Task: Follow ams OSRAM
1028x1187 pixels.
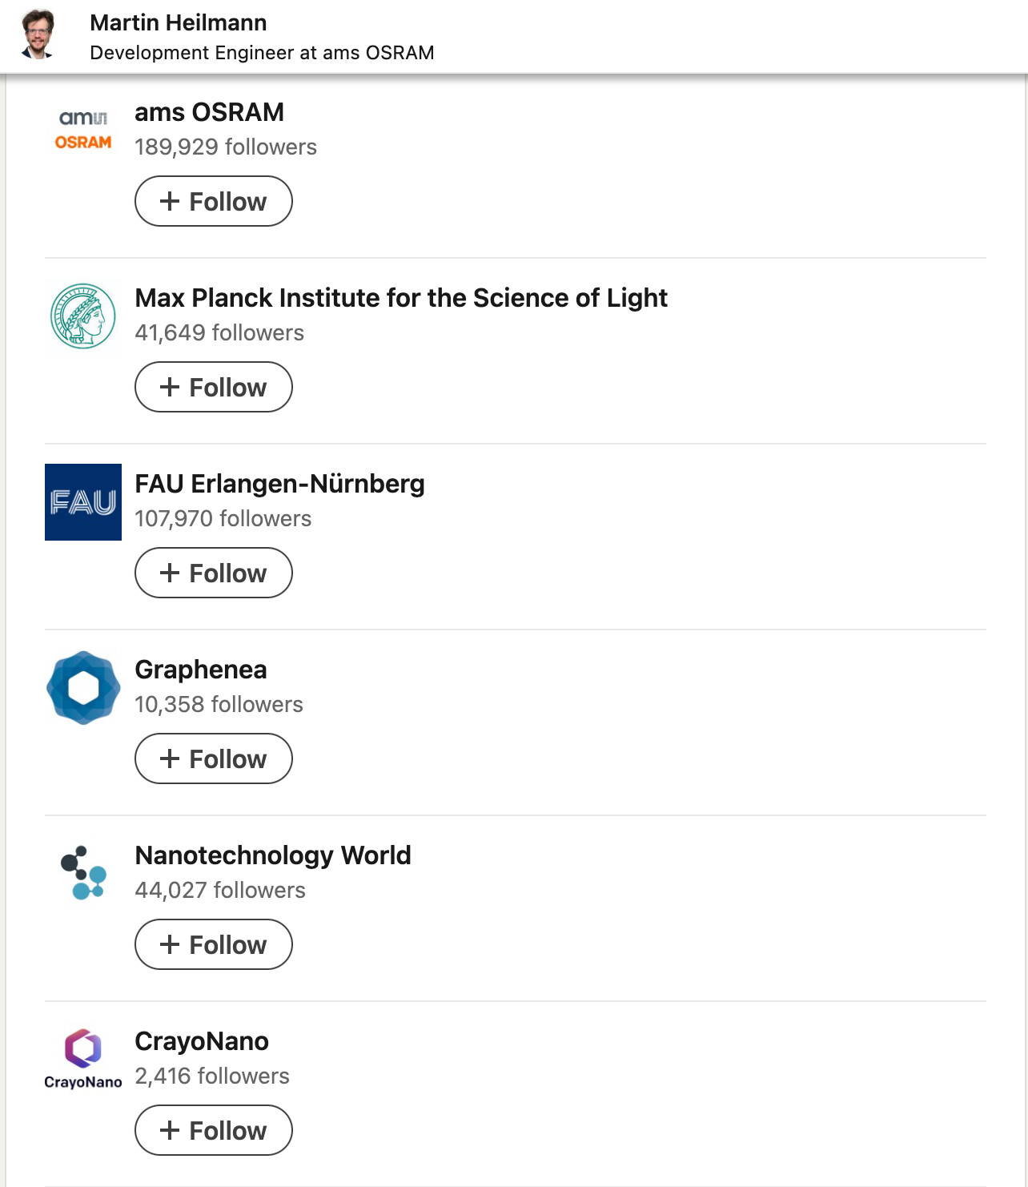Action: (x=214, y=201)
